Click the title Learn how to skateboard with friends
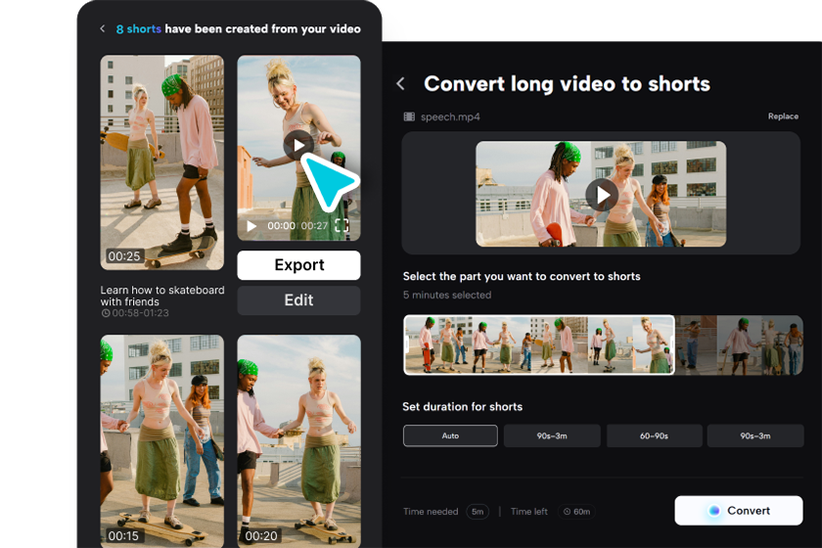822x548 pixels. point(162,296)
